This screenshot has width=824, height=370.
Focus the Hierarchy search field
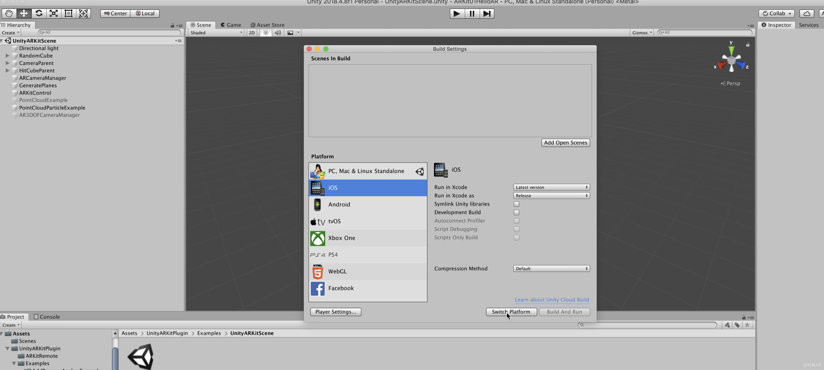coord(109,33)
